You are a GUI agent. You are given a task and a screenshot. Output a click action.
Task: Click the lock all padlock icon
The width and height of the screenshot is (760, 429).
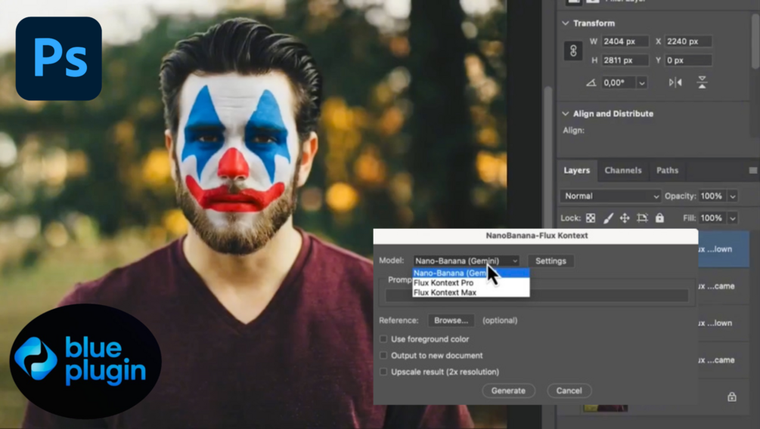(x=659, y=218)
